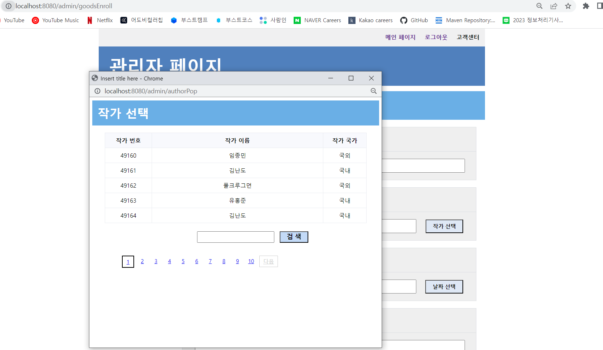Image resolution: width=603 pixels, height=350 pixels.
Task: Click the 작가 번호 column header
Action: 128,141
